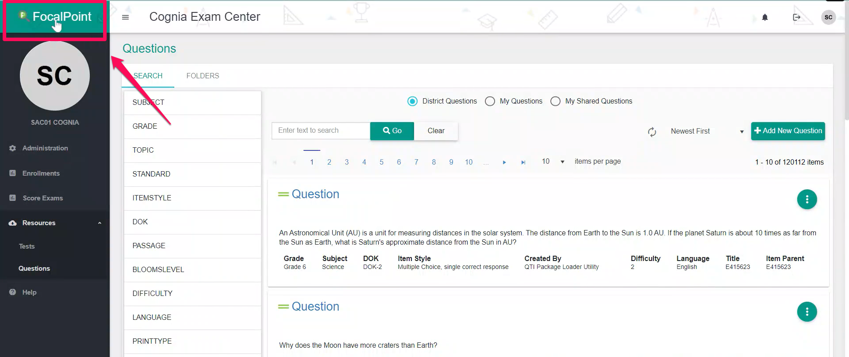The image size is (849, 357).
Task: Expand the BLOOMSLEVEL filter
Action: 192,270
